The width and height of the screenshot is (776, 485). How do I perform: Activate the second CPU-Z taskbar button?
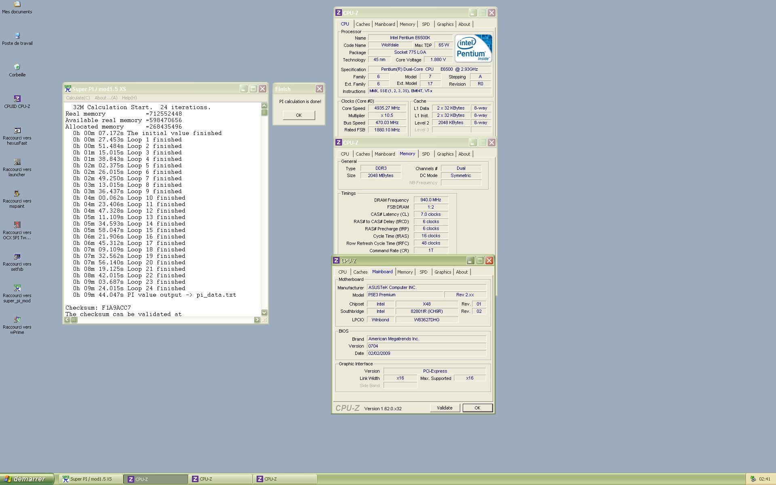point(220,479)
